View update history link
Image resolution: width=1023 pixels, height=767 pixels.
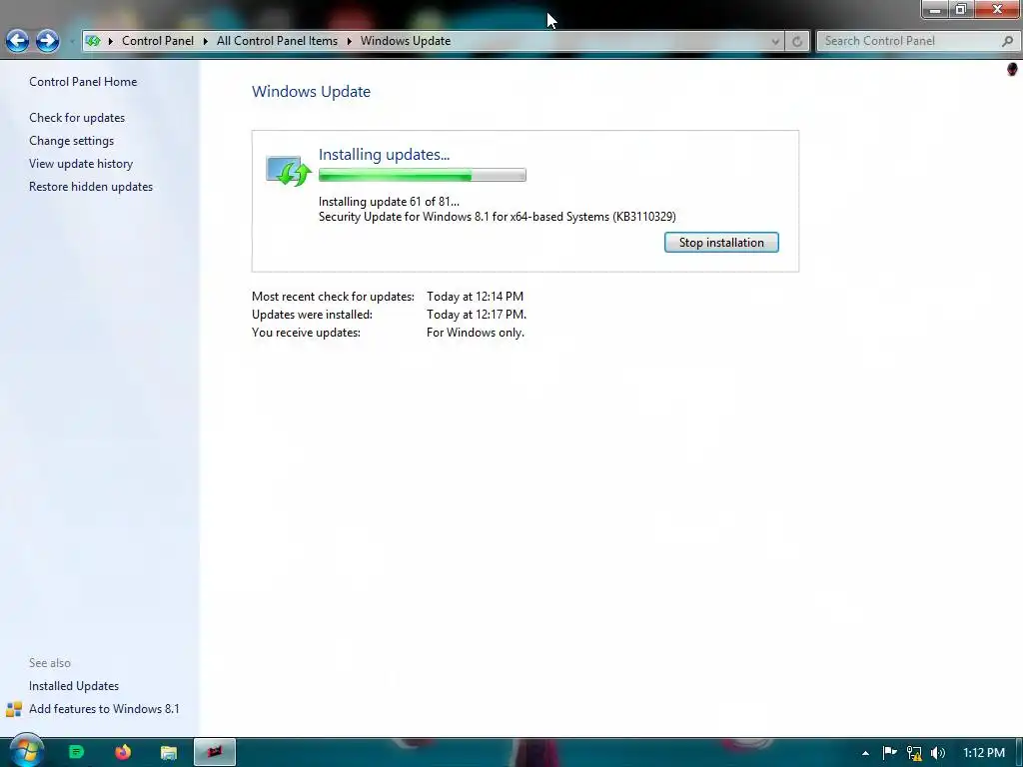pos(81,164)
